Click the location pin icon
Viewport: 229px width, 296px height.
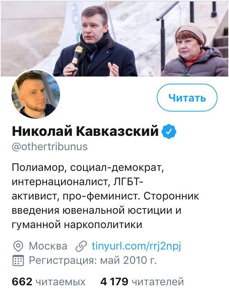tap(18, 246)
